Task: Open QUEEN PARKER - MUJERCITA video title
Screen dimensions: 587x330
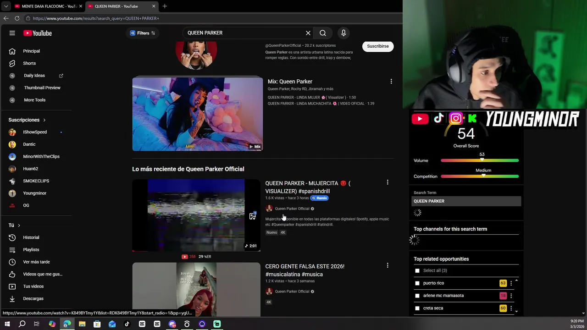Action: 308,187
